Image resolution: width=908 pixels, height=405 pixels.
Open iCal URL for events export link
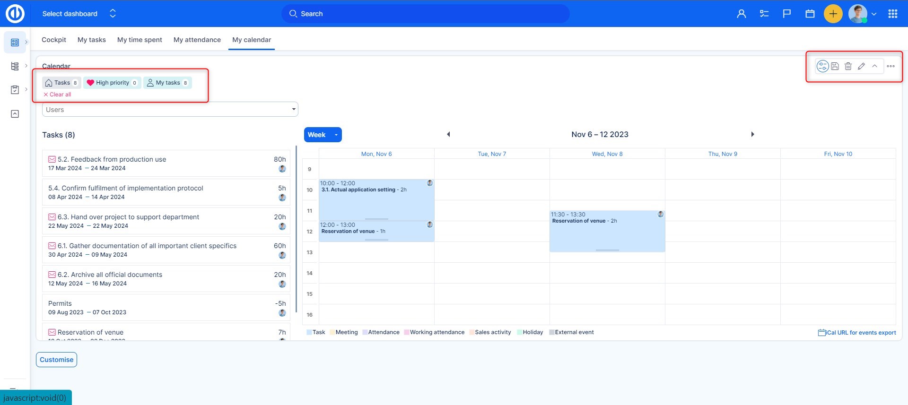857,333
